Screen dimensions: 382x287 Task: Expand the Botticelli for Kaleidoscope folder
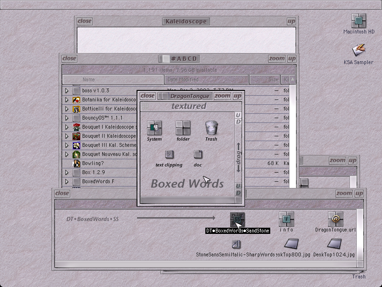(x=67, y=109)
